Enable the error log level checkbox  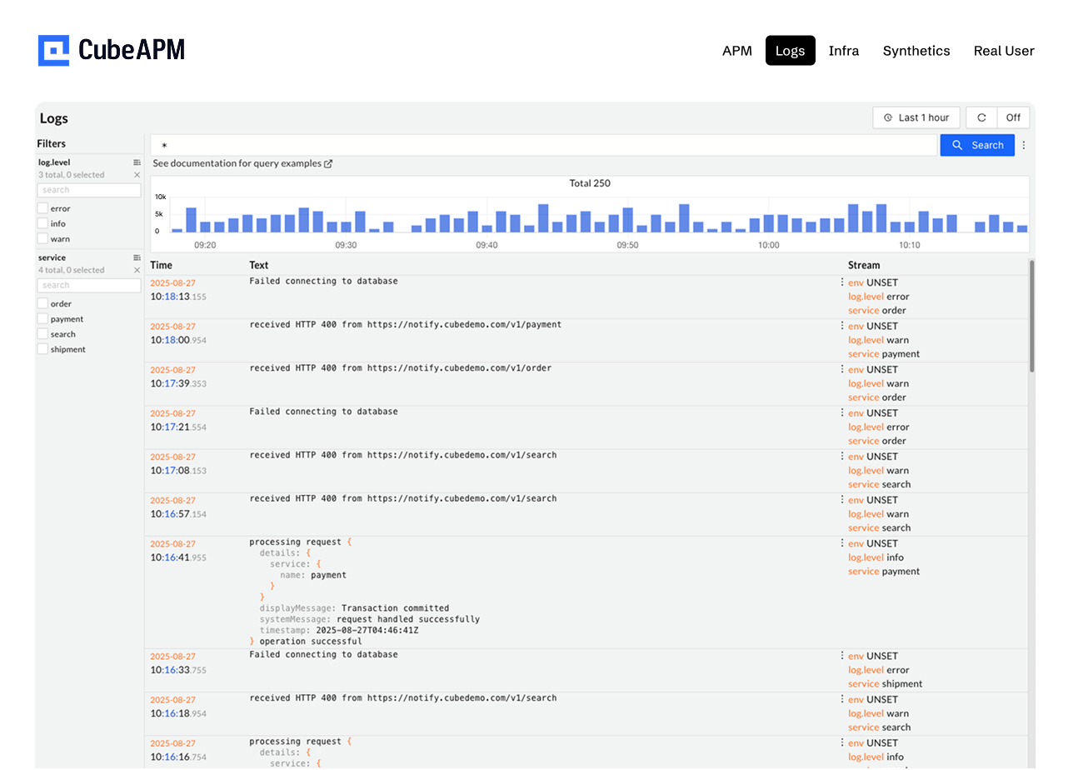[x=42, y=208]
